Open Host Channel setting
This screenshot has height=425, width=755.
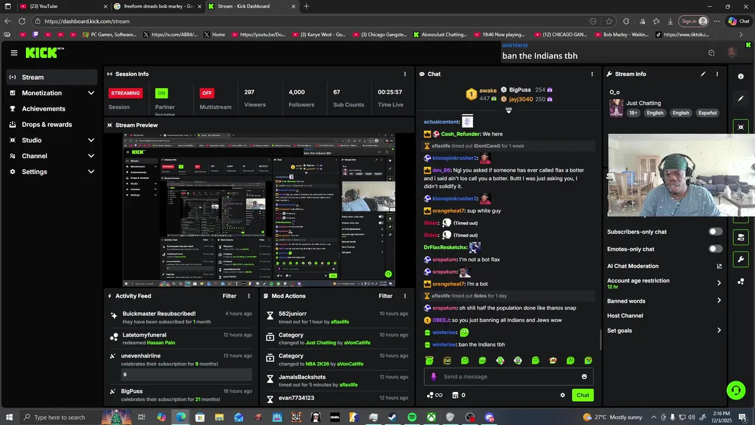pos(625,316)
